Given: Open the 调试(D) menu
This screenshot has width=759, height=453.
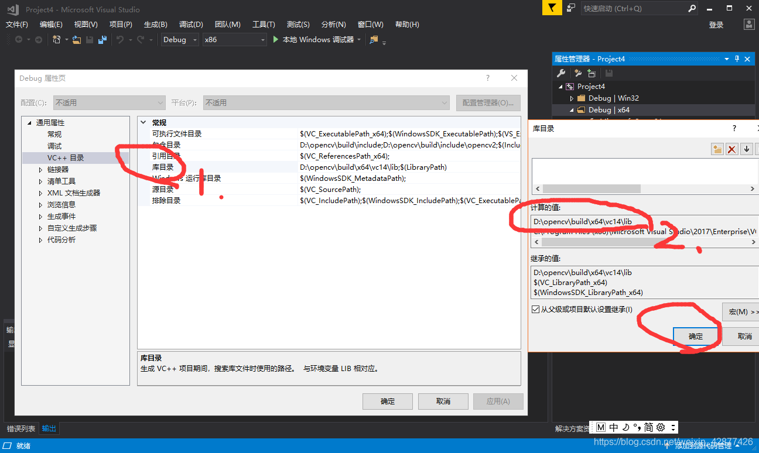Looking at the screenshot, I should tap(191, 25).
